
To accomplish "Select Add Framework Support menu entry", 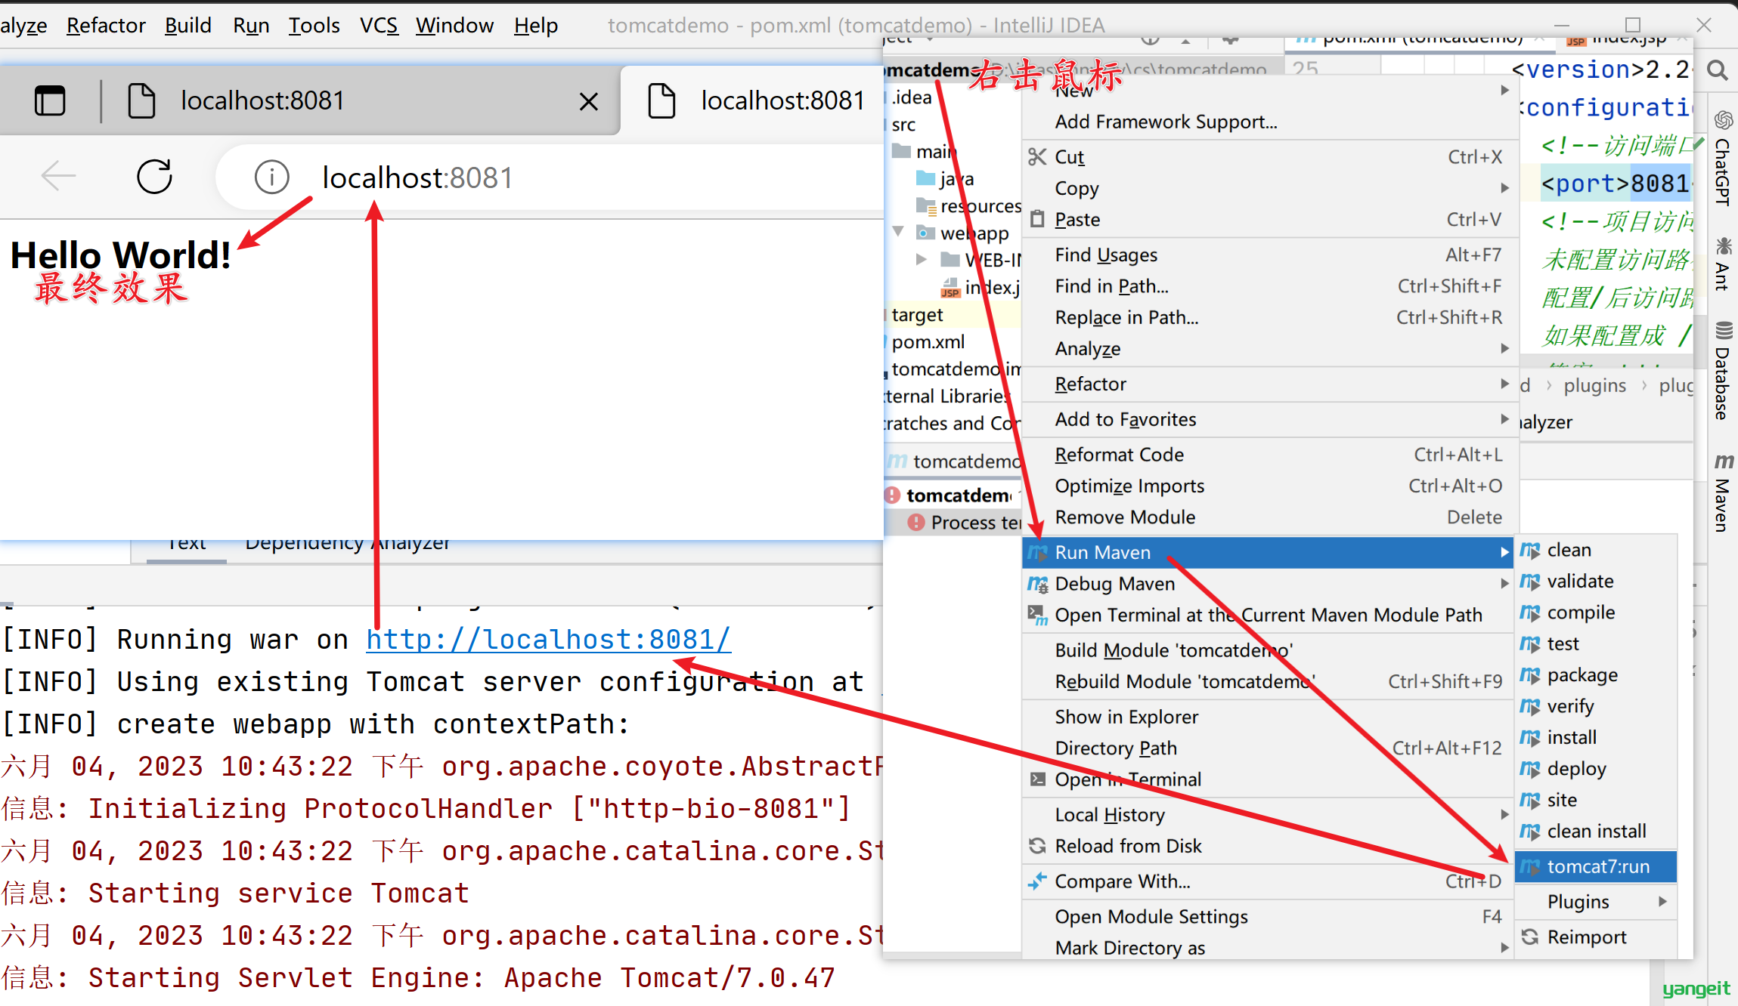I will pyautogui.click(x=1270, y=122).
